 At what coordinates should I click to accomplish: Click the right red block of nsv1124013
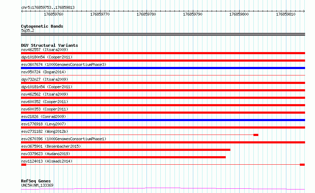(x=302, y=165)
